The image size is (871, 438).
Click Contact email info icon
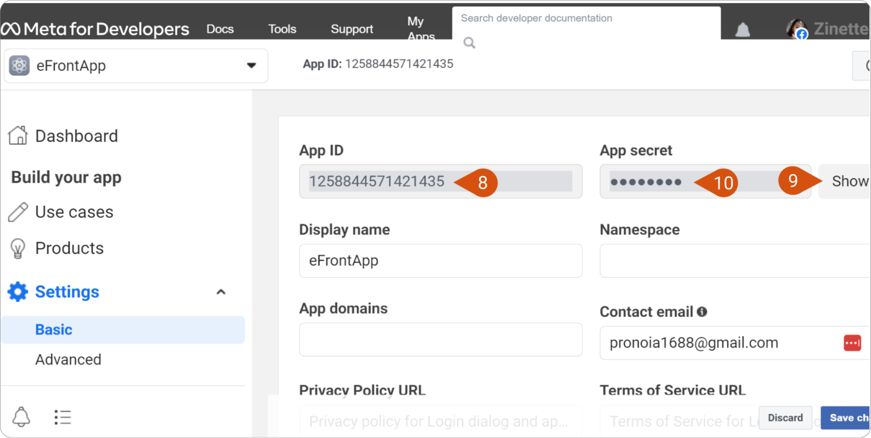(x=702, y=312)
